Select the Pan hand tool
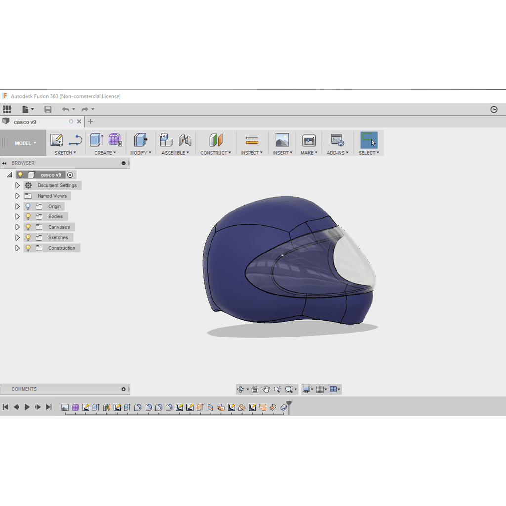This screenshot has height=506, width=506. coord(266,389)
